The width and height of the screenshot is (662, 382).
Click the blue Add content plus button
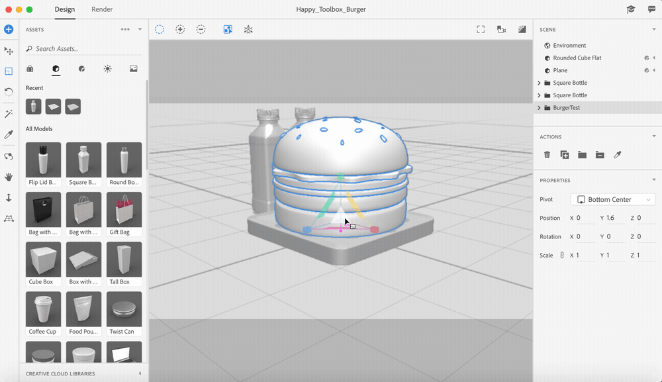tap(9, 29)
